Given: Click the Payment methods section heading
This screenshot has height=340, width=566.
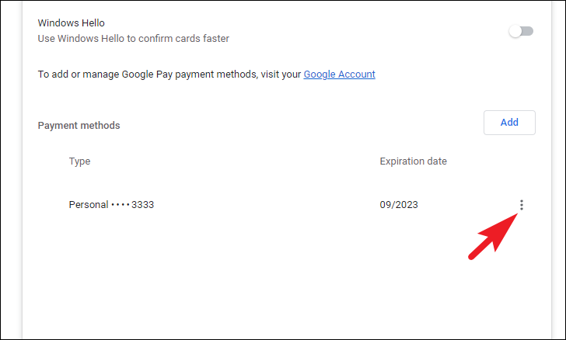Looking at the screenshot, I should tap(79, 125).
